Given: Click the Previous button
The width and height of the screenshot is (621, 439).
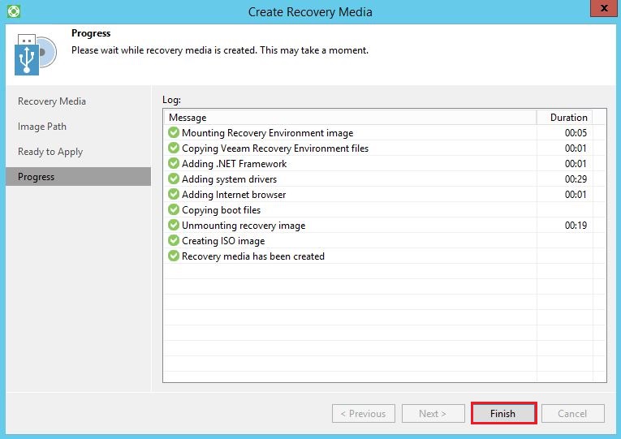Looking at the screenshot, I should click(364, 414).
